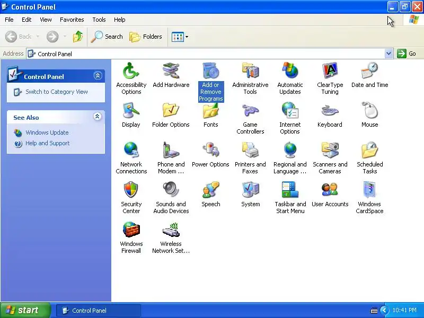Open Keyboard settings

tap(330, 115)
